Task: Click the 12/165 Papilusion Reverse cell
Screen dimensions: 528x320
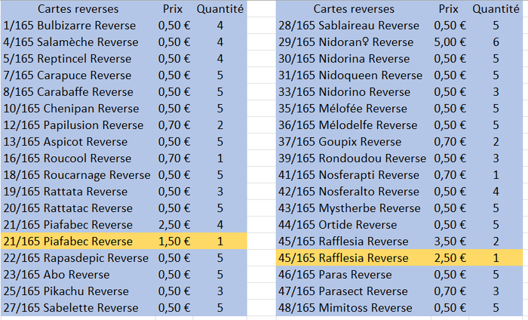Action: 72,125
